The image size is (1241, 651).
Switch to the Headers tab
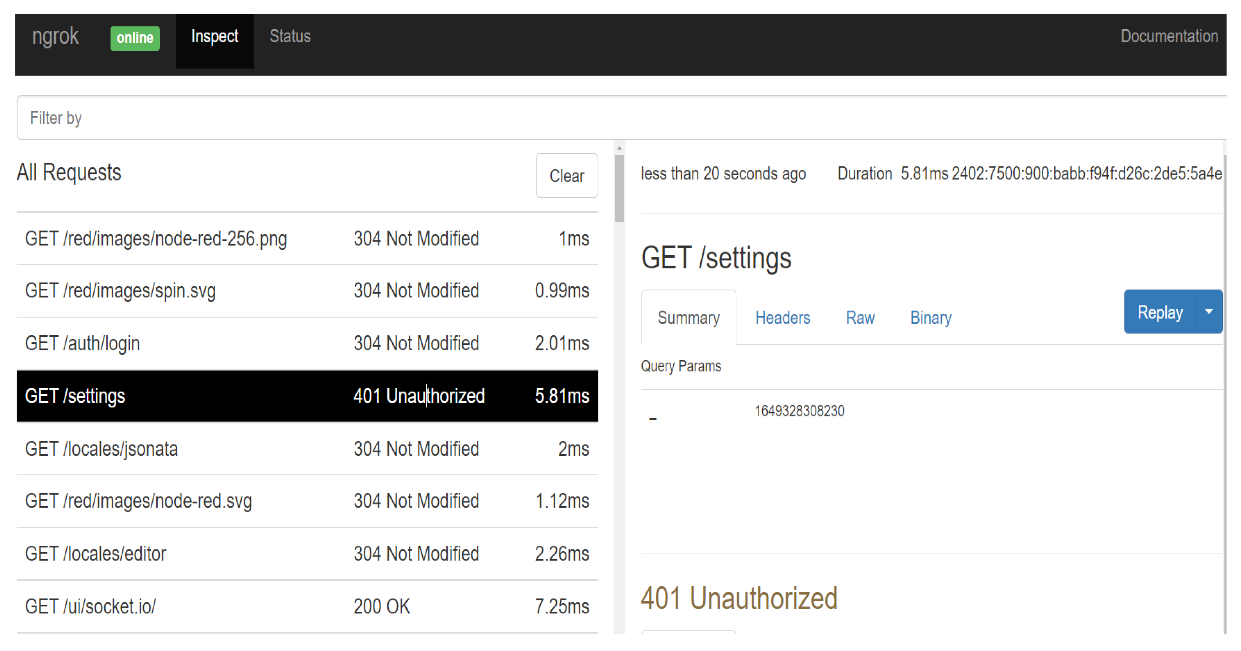[x=782, y=318]
